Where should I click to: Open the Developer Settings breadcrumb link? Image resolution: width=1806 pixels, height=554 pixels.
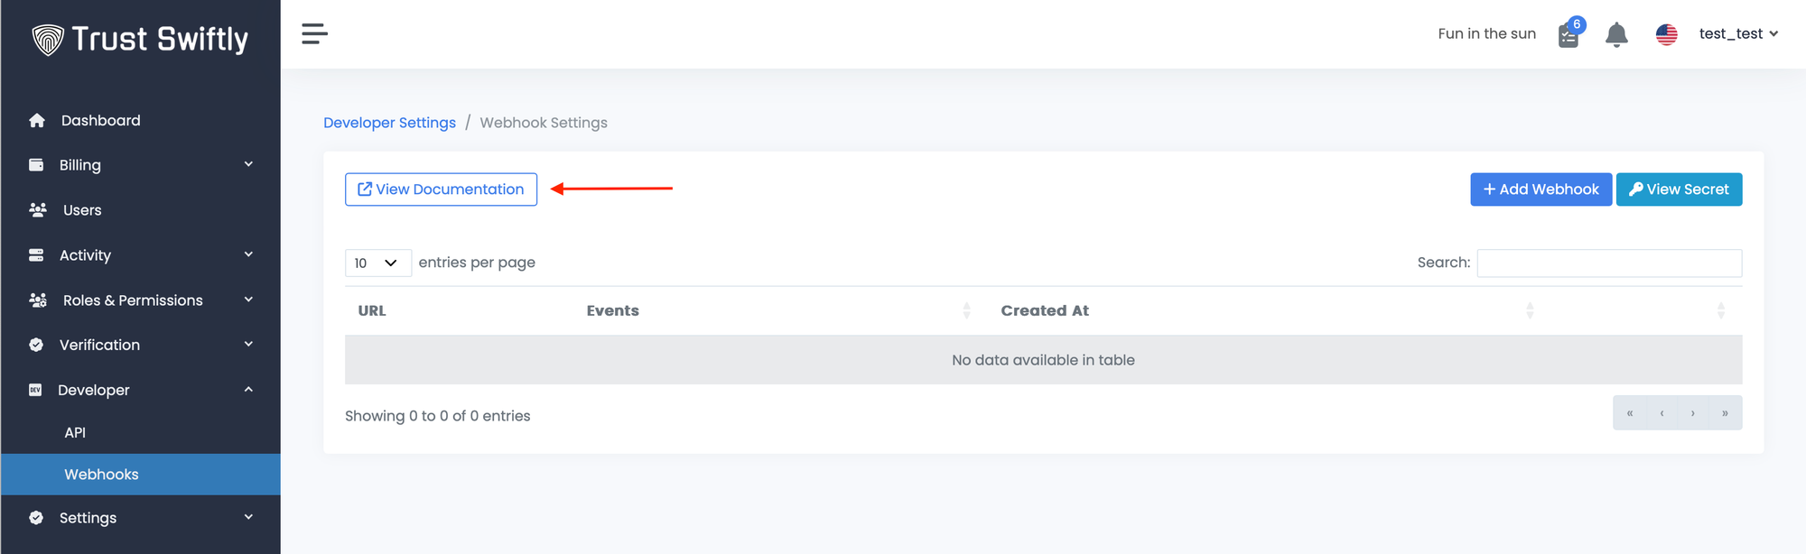point(389,123)
